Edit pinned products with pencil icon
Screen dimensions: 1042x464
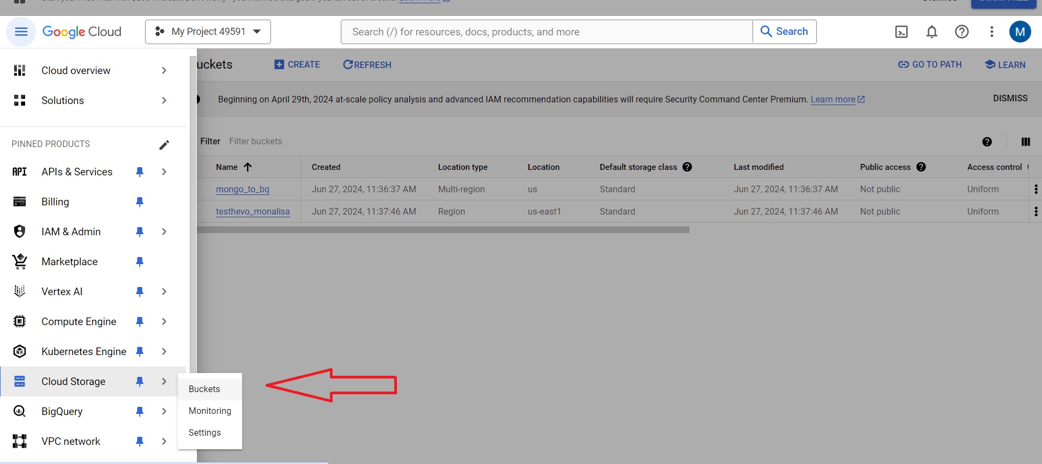(x=164, y=144)
